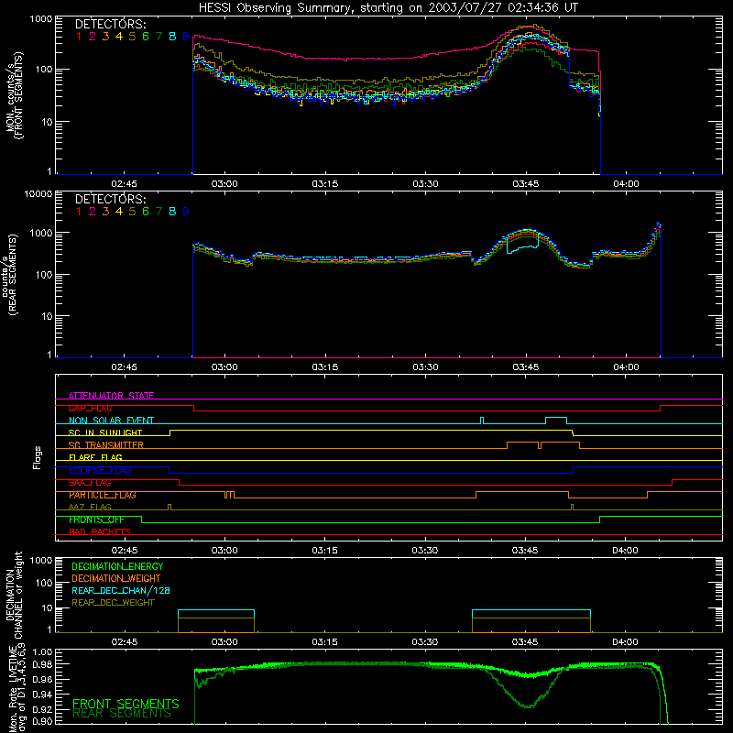The image size is (733, 733).
Task: Select DETECTORS: label in rear segments plot
Action: coord(110,199)
